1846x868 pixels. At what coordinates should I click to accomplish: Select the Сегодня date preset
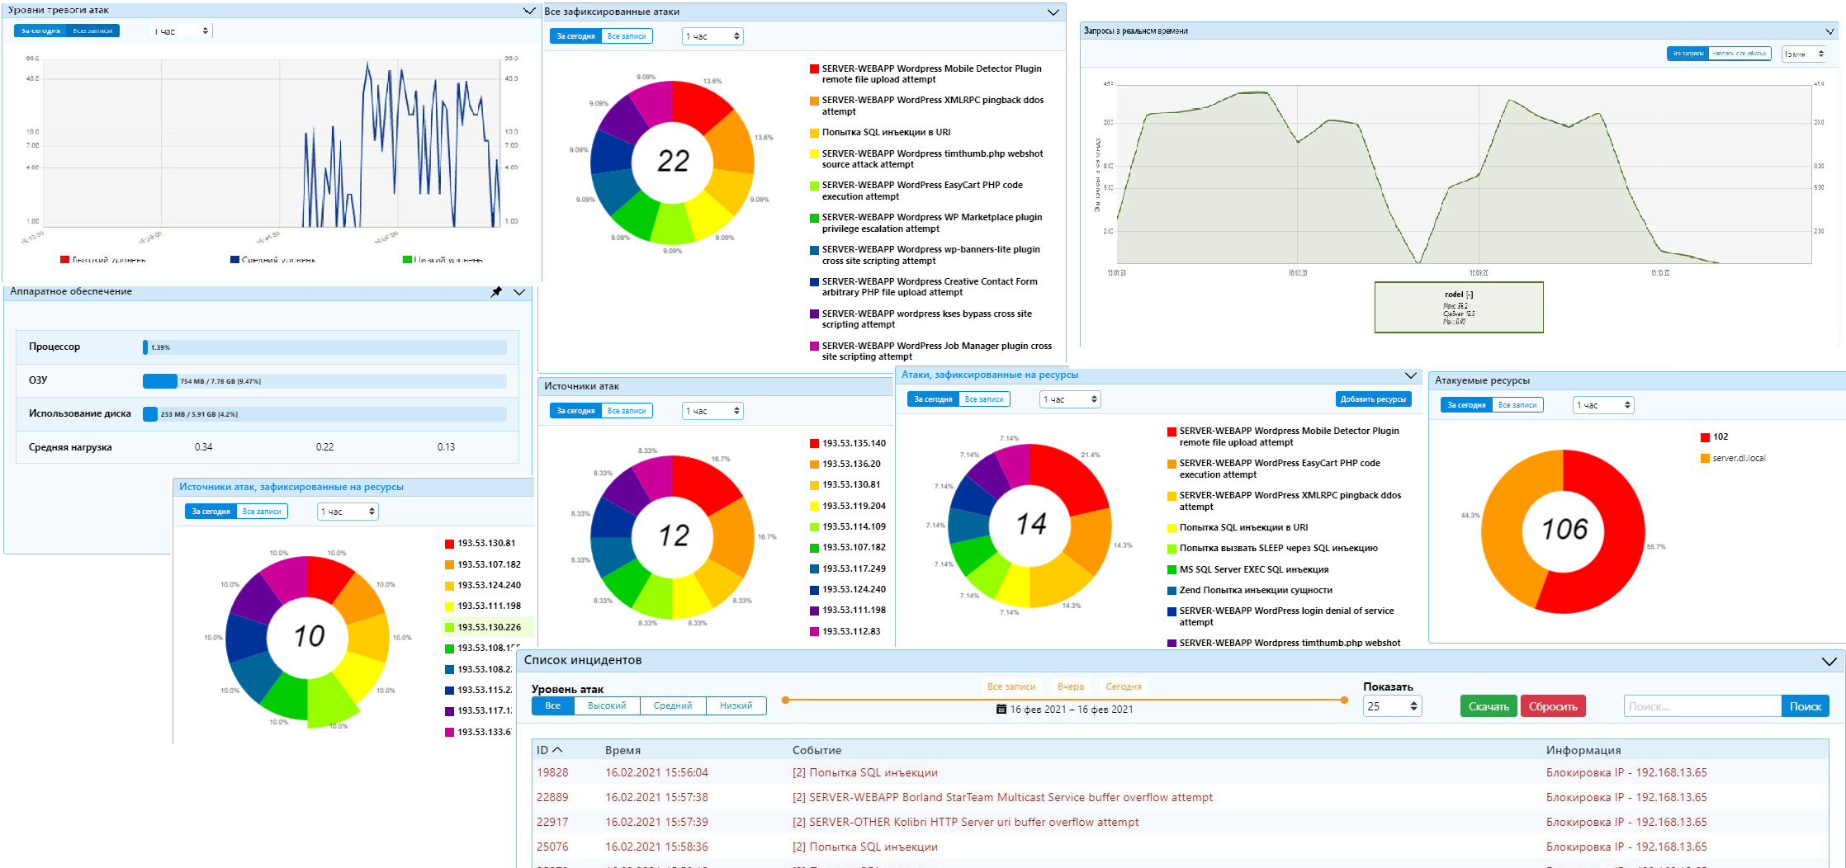(x=1123, y=686)
